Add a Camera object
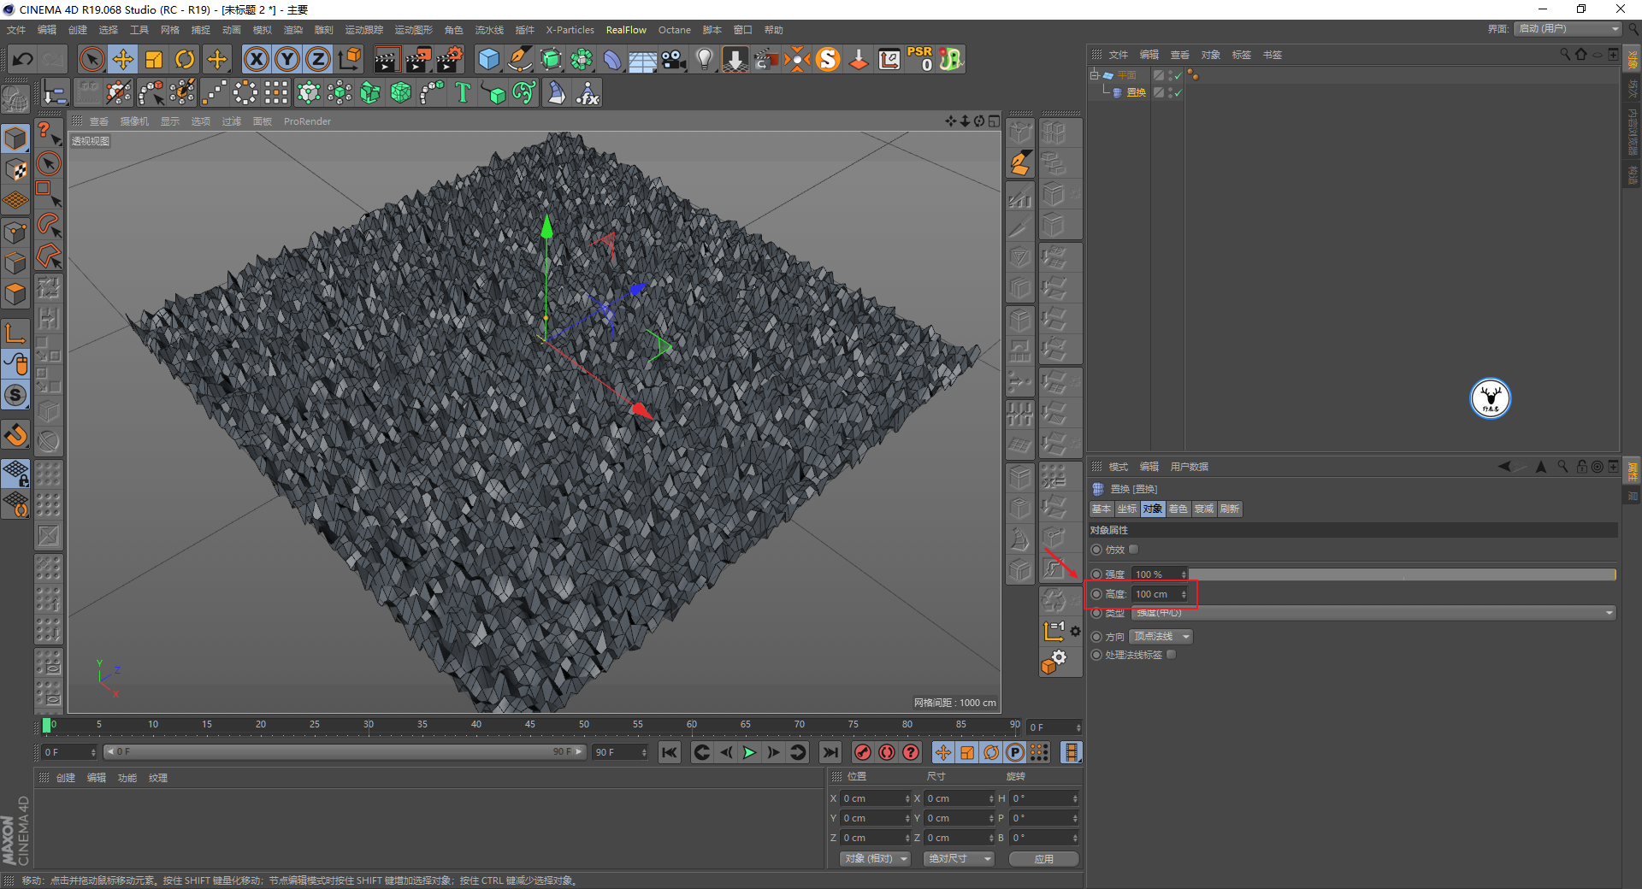This screenshot has height=889, width=1642. 673,59
